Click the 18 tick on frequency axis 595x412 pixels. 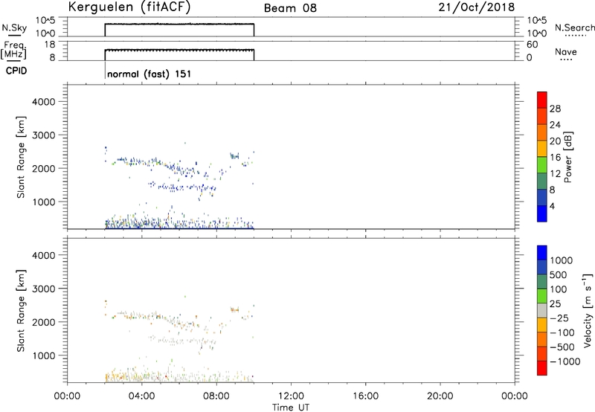point(50,45)
